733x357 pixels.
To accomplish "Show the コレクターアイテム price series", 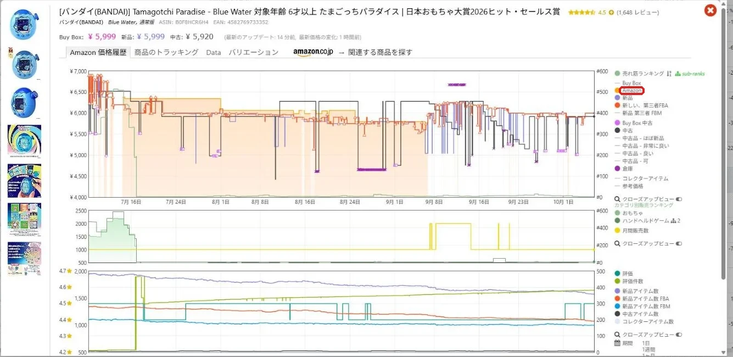I will pyautogui.click(x=641, y=178).
